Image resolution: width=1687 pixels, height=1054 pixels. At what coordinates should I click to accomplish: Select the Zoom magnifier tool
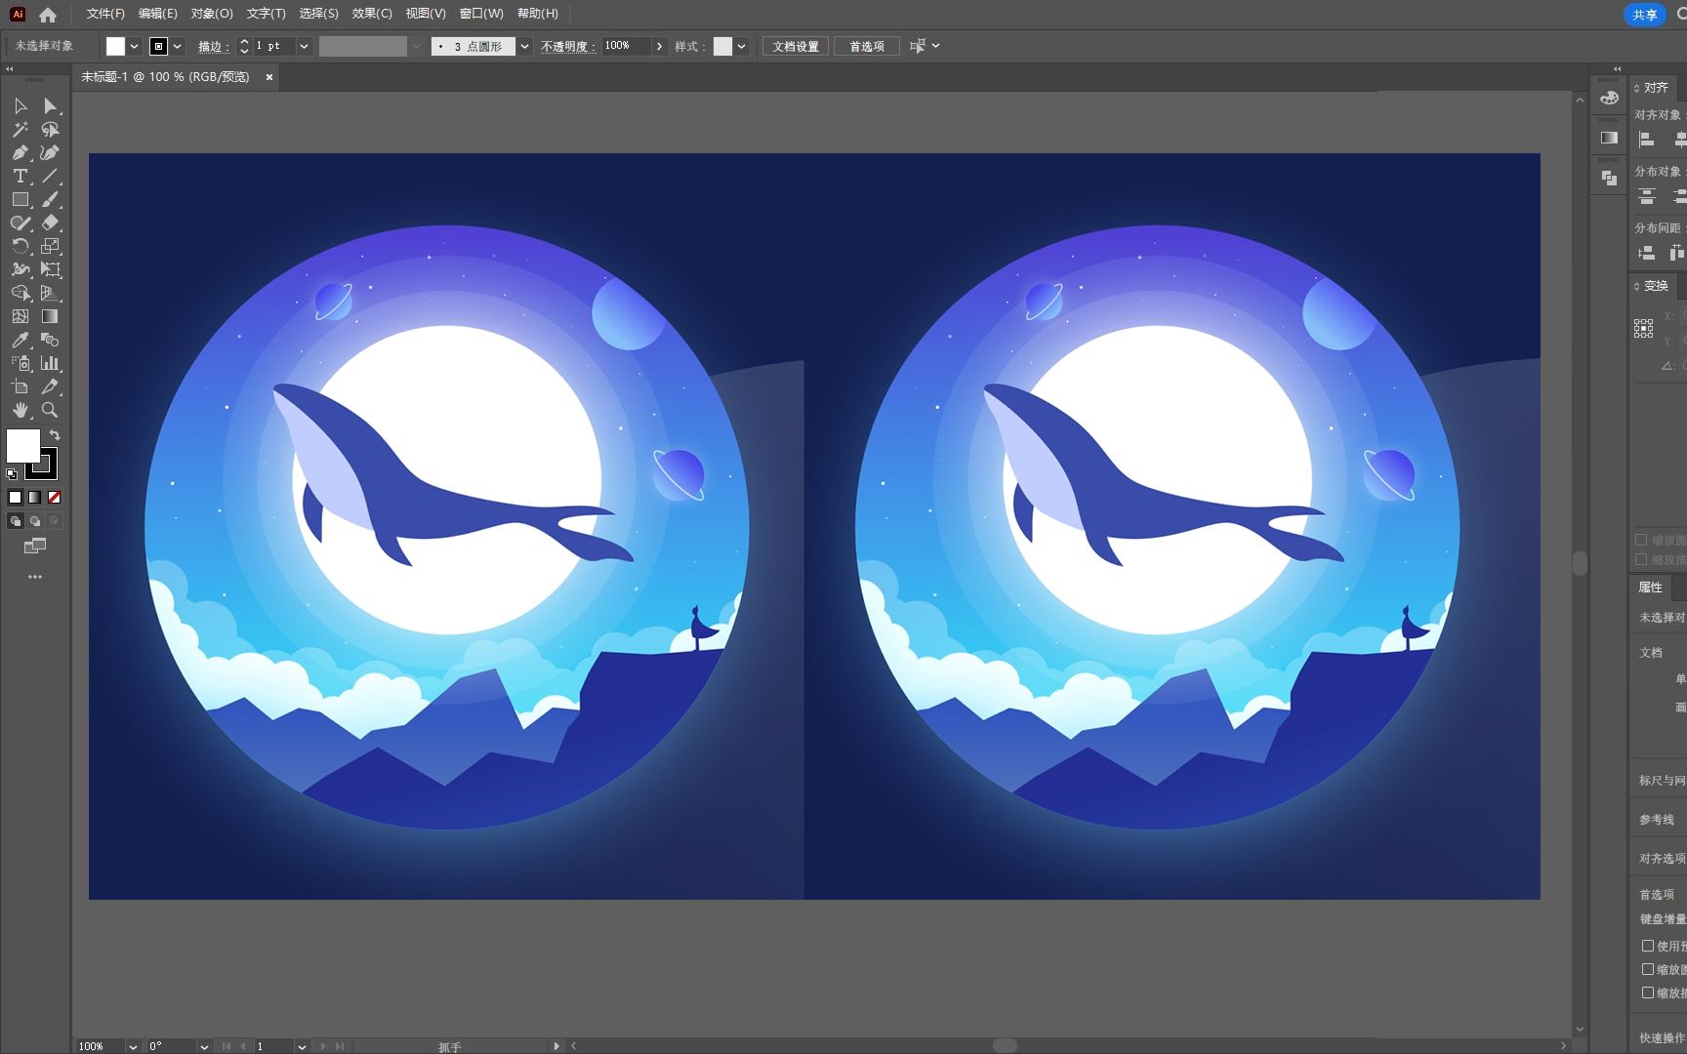point(50,410)
